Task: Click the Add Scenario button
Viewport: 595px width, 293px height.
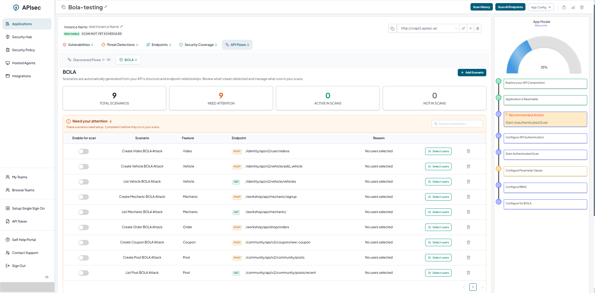Action: tap(472, 73)
